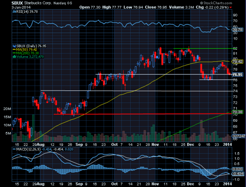Click the MA(50) 79.42 legend entry

pos(27,49)
